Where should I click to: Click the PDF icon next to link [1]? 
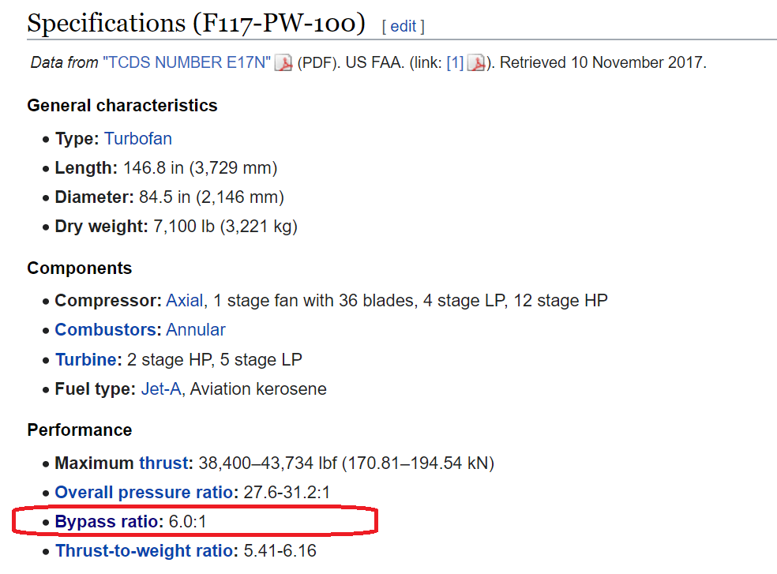pos(475,63)
